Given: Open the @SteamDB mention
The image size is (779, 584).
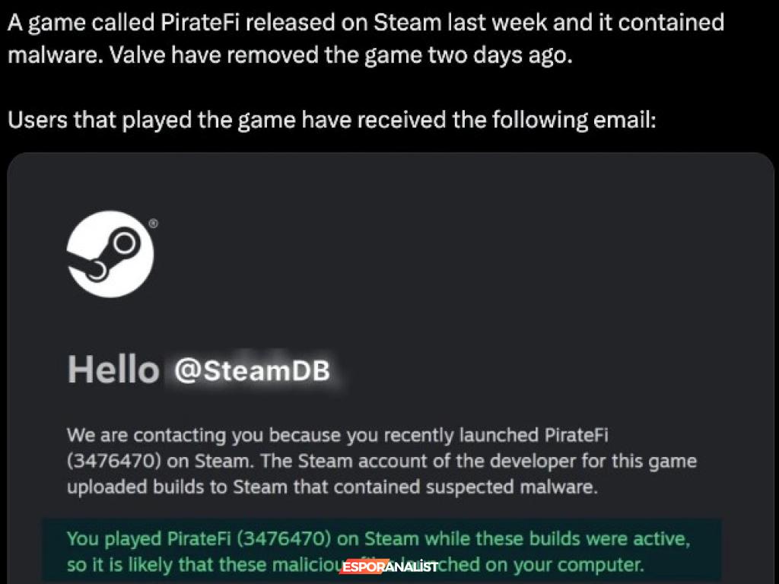Looking at the screenshot, I should 252,370.
